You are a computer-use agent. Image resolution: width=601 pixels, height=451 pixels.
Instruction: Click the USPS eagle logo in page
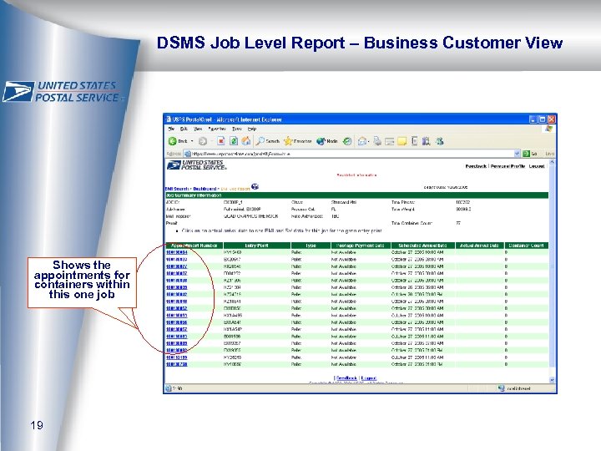point(197,165)
